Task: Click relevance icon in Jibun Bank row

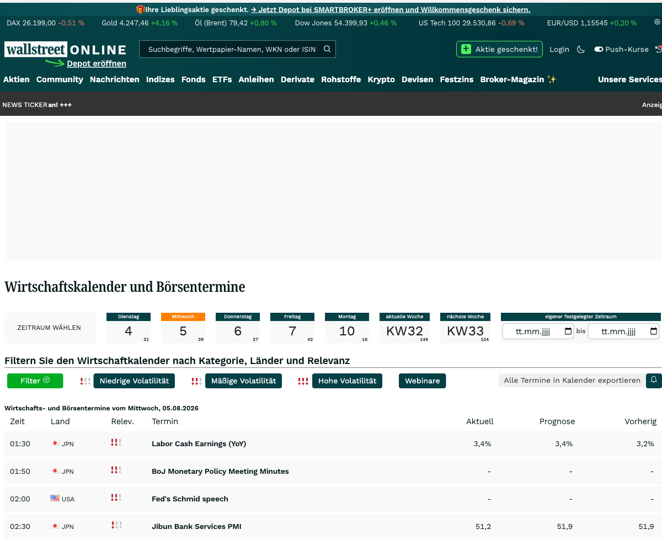Action: [x=116, y=525]
